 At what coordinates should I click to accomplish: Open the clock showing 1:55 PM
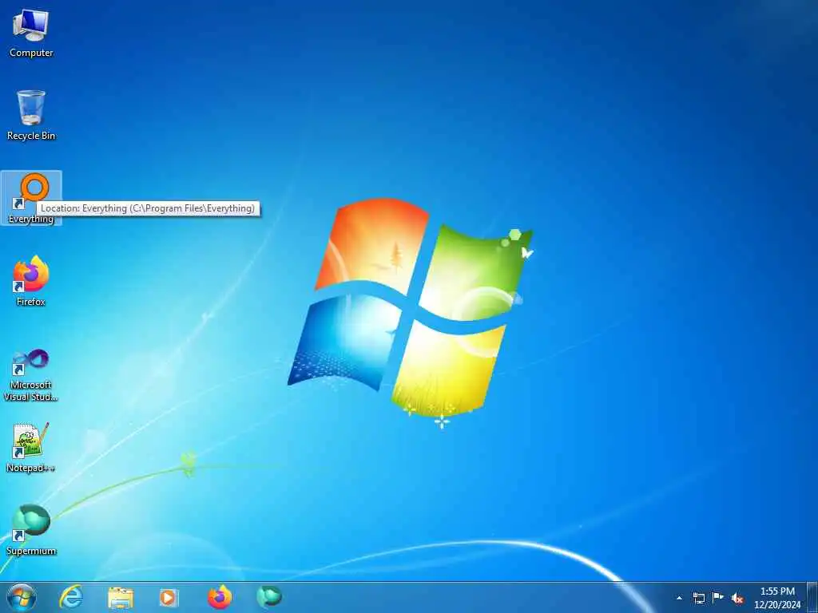(777, 598)
